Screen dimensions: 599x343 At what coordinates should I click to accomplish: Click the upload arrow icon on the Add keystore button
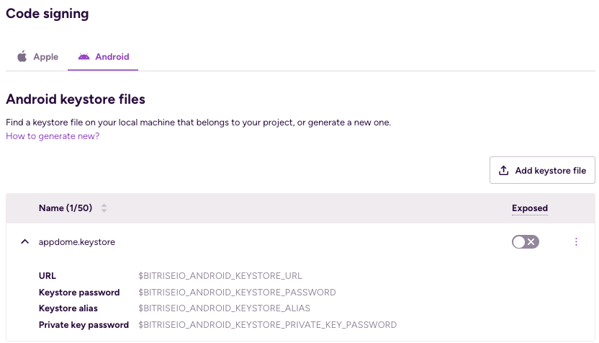click(504, 171)
